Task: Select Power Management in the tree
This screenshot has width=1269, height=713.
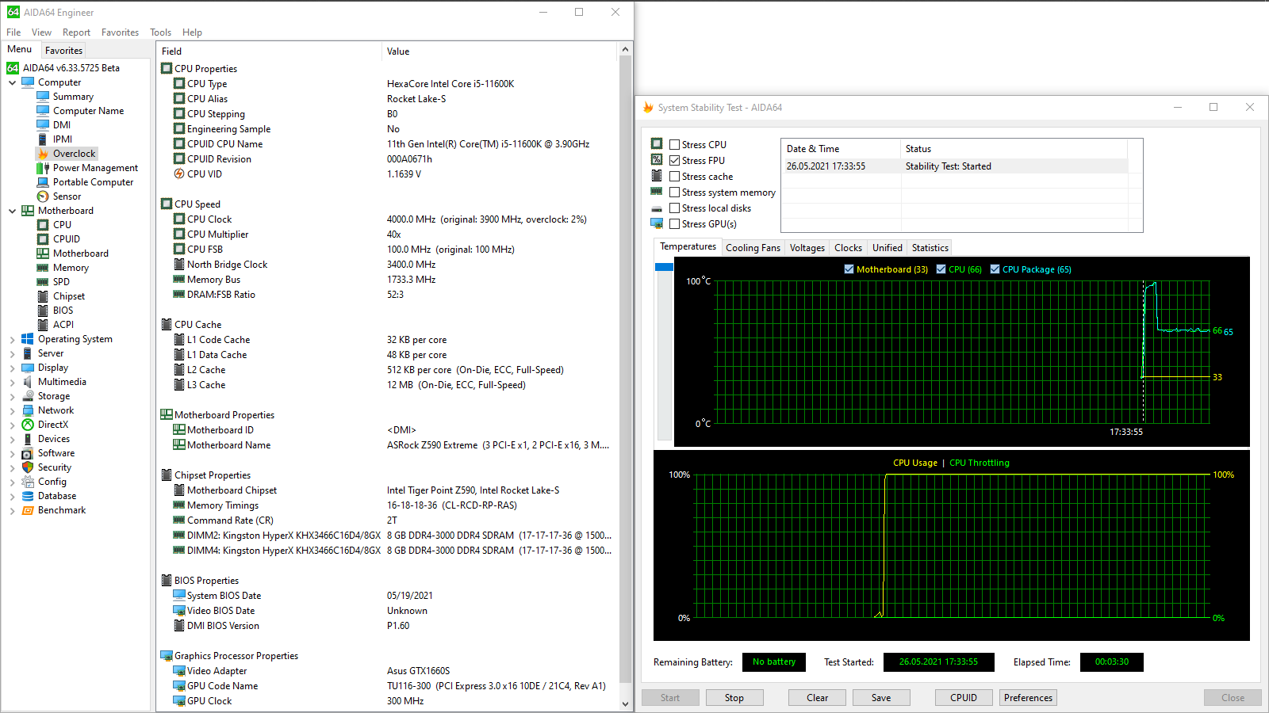Action: tap(94, 167)
